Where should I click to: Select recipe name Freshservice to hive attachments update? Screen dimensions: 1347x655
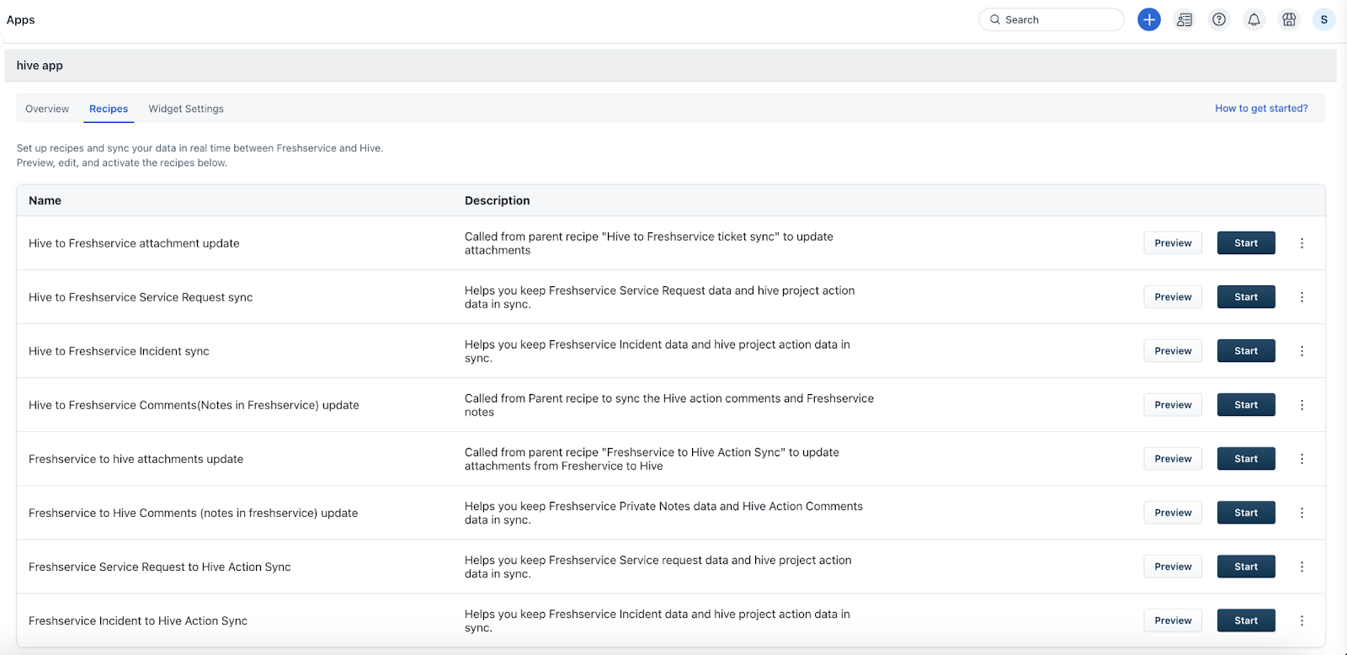(x=136, y=459)
